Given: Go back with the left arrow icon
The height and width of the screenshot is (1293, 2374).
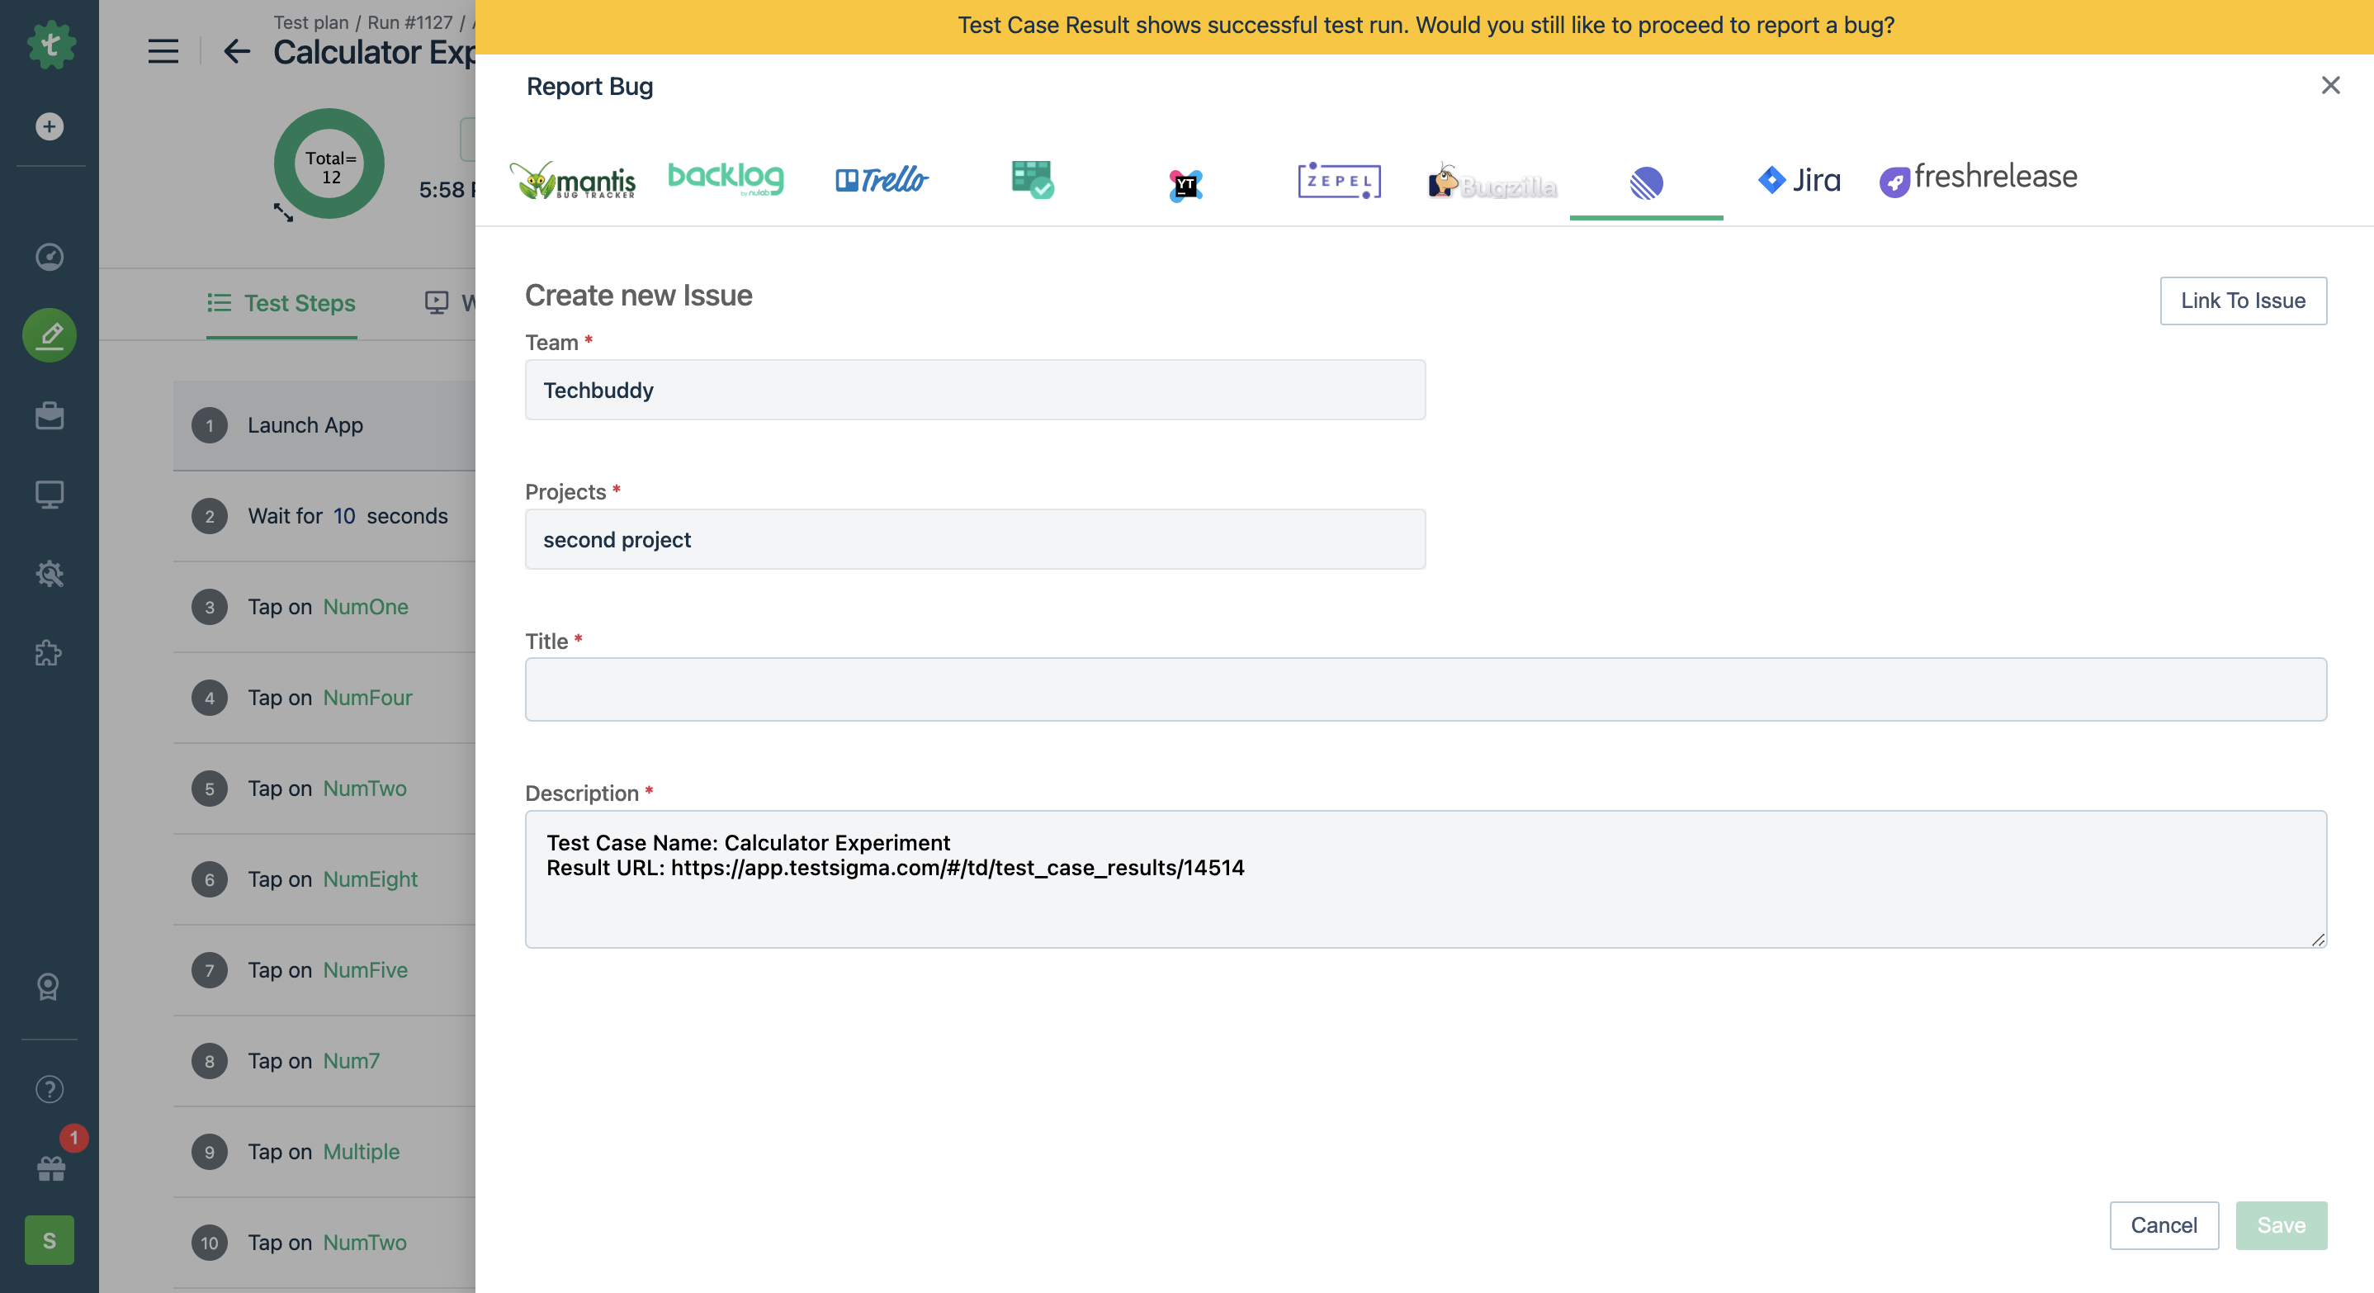Looking at the screenshot, I should (x=237, y=50).
